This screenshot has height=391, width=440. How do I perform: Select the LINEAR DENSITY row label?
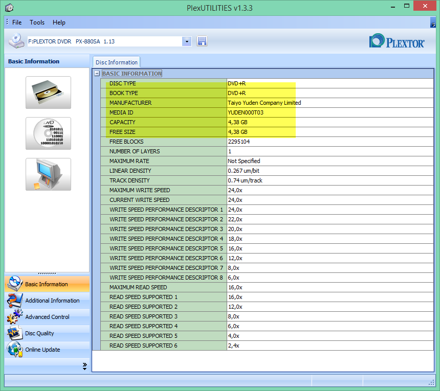tap(130, 171)
